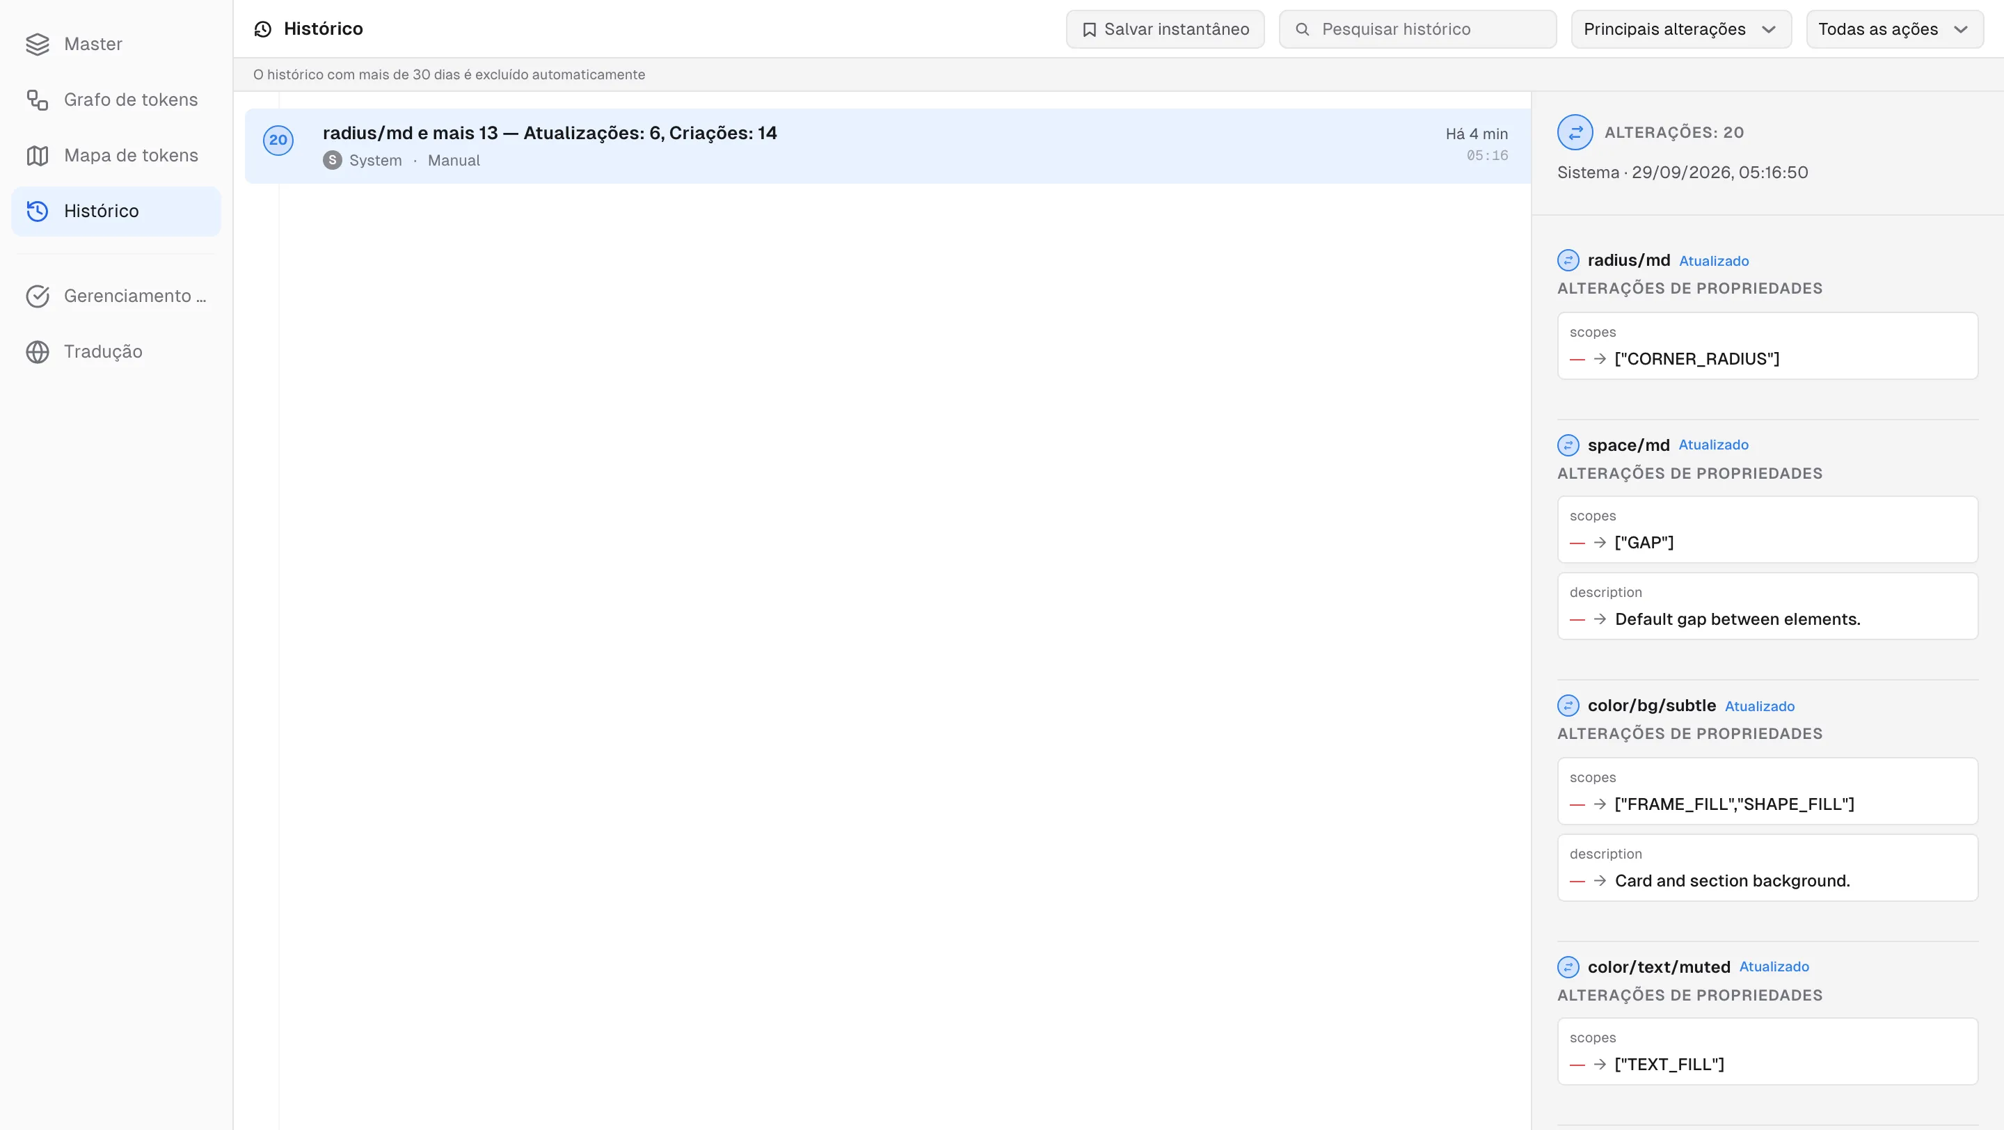The width and height of the screenshot is (2004, 1130).
Task: Open the Principais alterações dropdown
Action: click(x=1681, y=29)
